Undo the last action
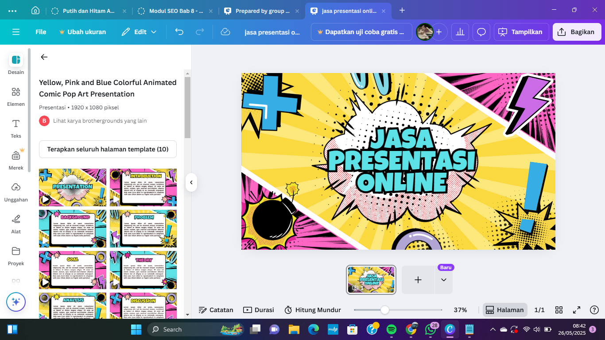The height and width of the screenshot is (340, 605). point(179,32)
